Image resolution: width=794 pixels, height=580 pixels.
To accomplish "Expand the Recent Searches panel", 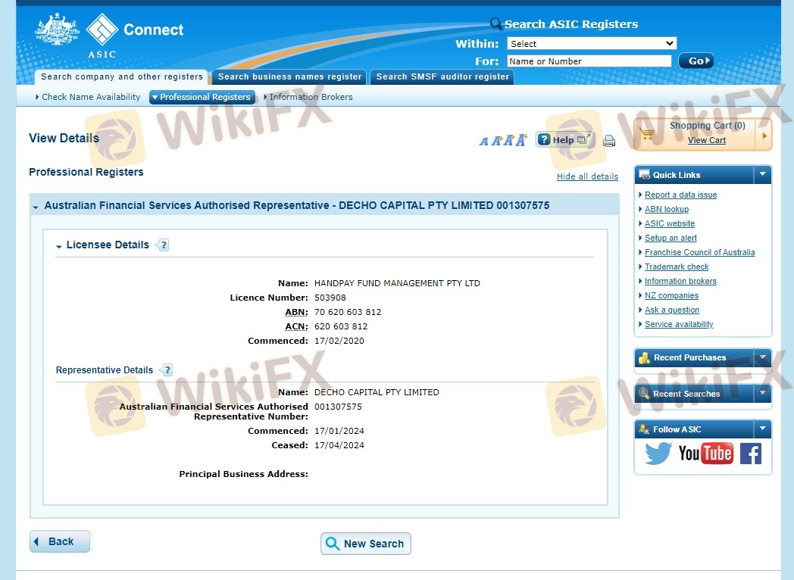I will click(762, 394).
